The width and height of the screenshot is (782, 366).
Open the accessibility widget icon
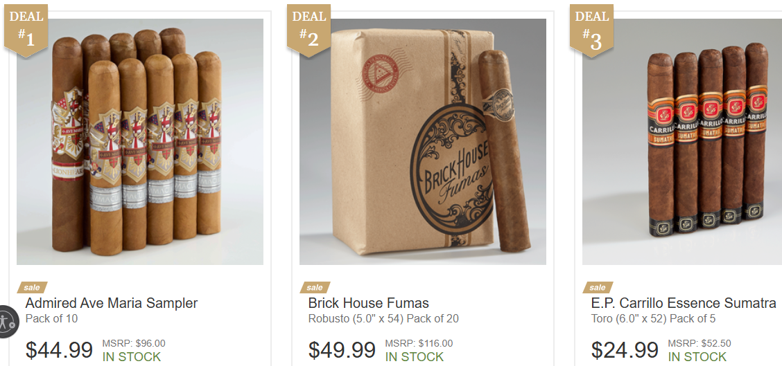pos(5,321)
